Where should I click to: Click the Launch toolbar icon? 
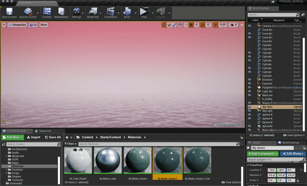click(x=161, y=13)
